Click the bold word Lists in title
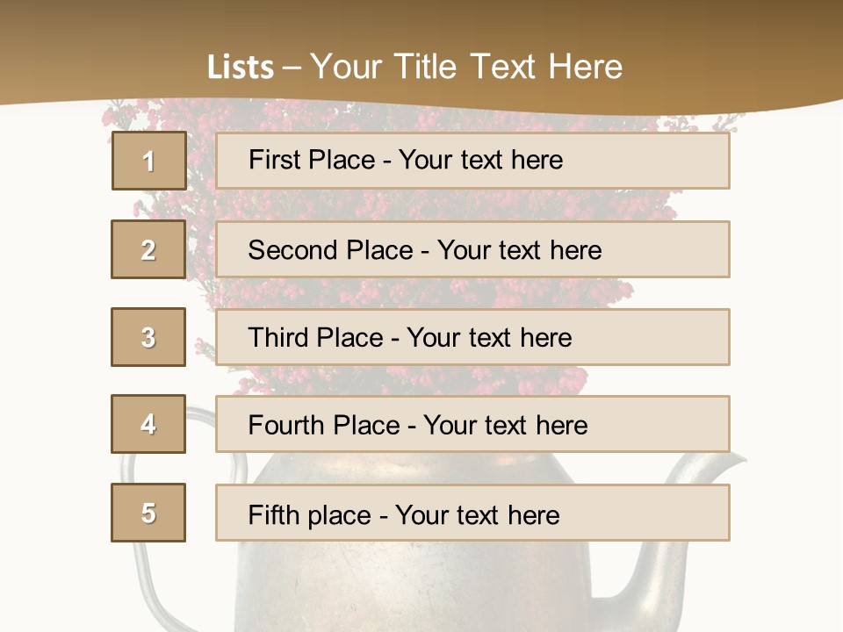Screen dimensions: 843x632 [241, 68]
